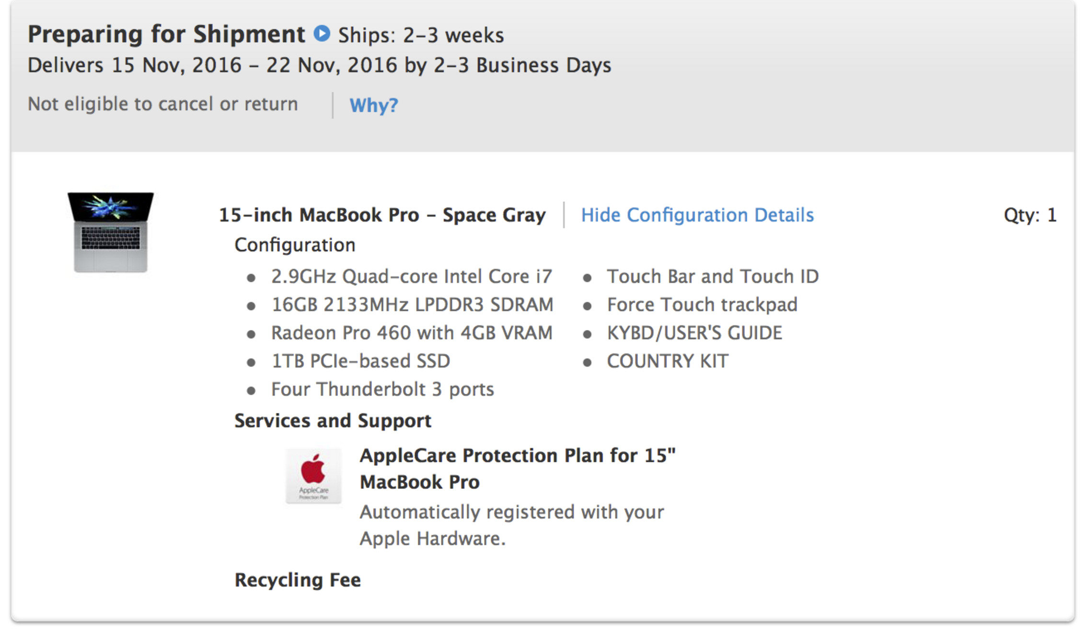Click the delivery date range line
Screen dimensions: 1084x631
pyautogui.click(x=319, y=65)
